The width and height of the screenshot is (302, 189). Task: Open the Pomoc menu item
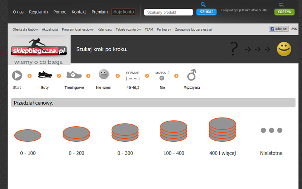click(x=60, y=12)
